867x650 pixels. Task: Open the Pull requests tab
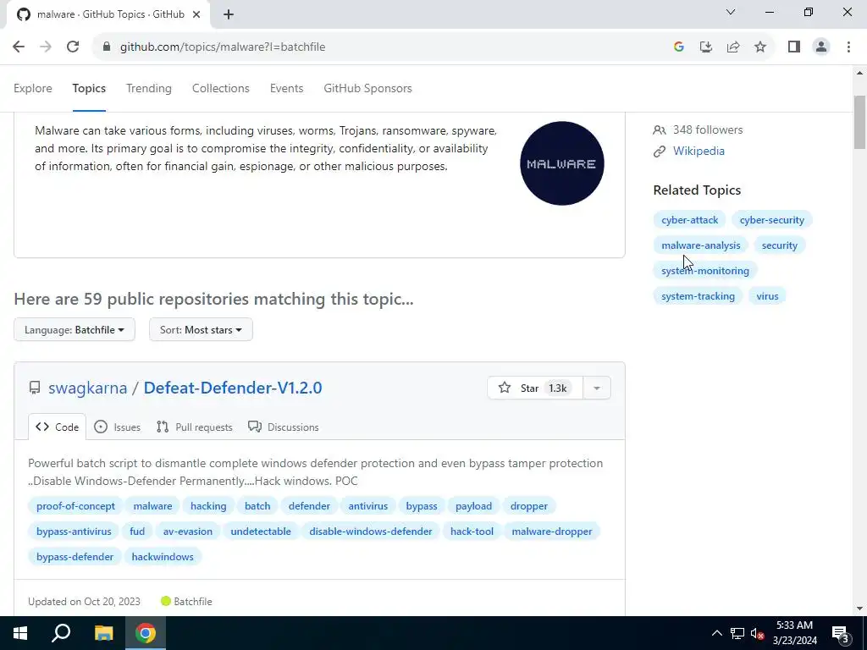point(195,427)
